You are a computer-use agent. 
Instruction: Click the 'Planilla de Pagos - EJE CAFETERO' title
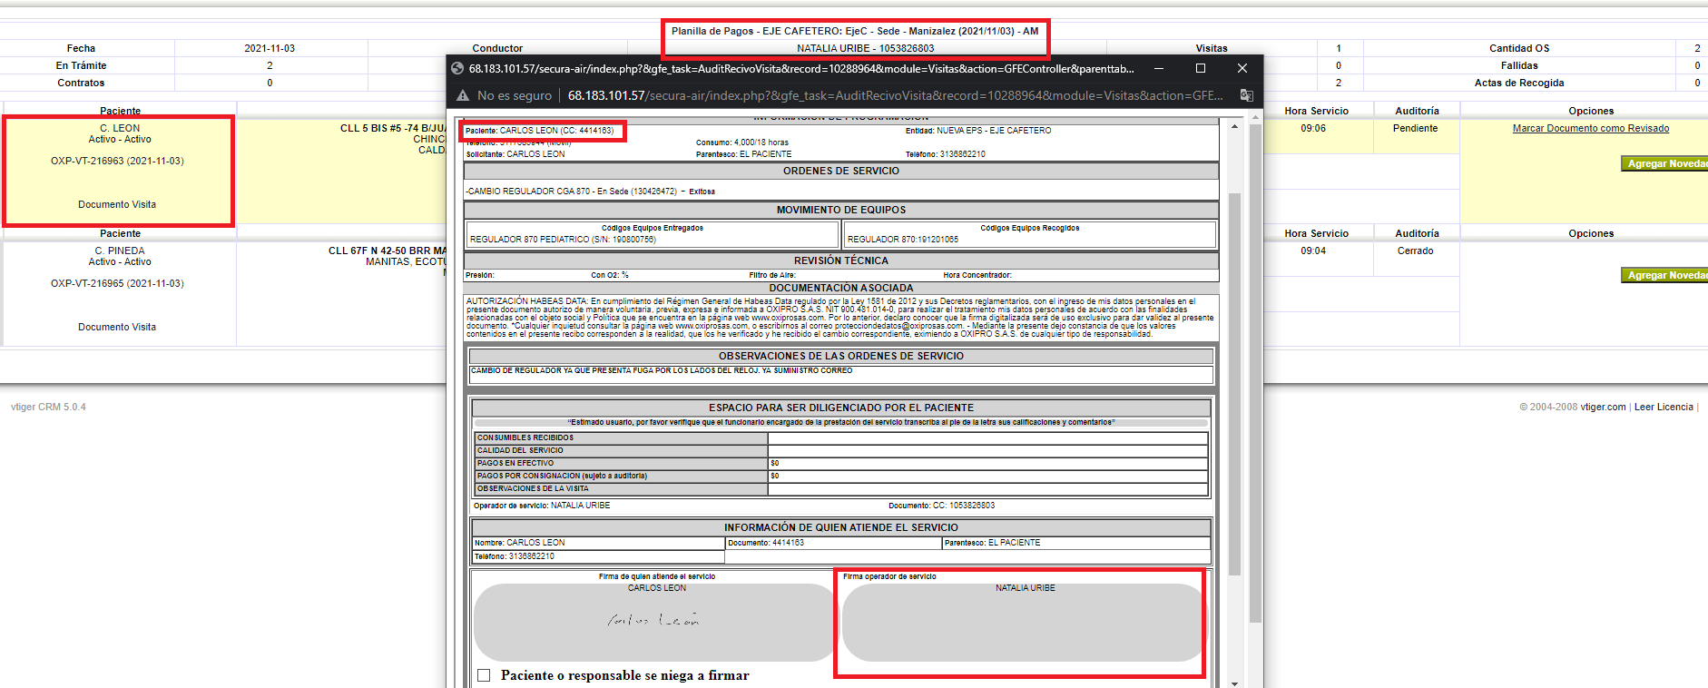pos(855,31)
